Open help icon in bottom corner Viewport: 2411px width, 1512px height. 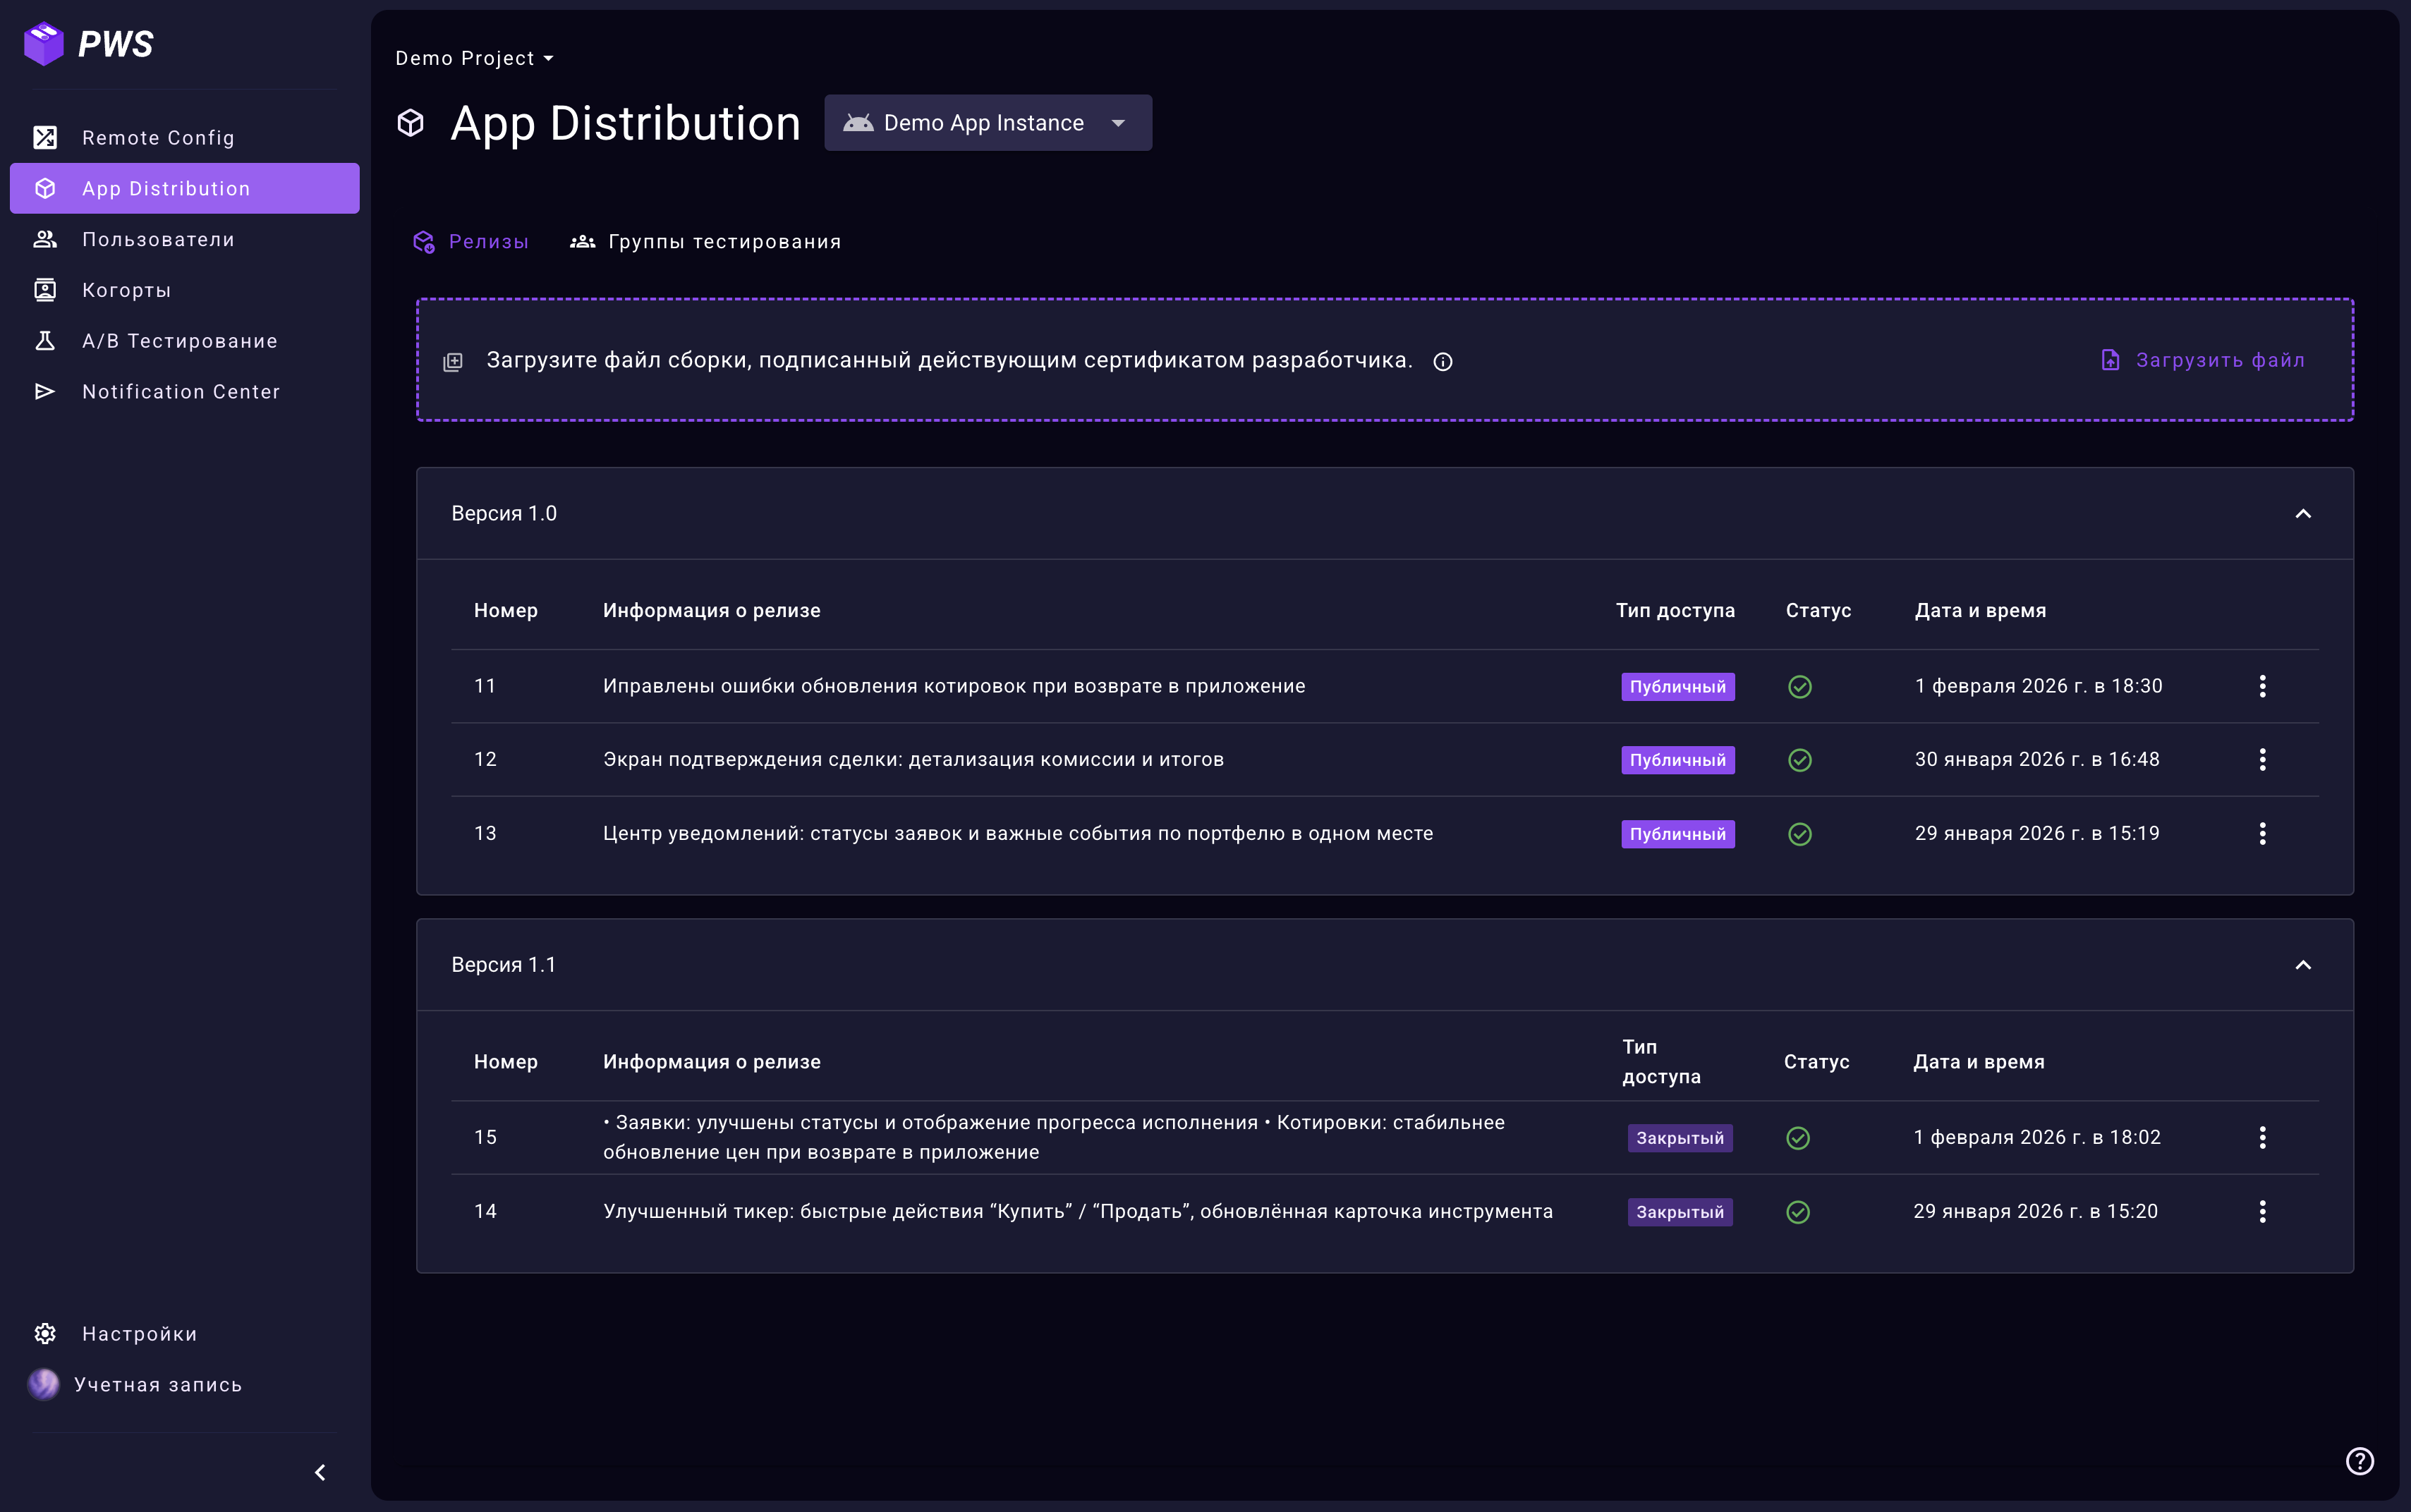tap(2359, 1461)
